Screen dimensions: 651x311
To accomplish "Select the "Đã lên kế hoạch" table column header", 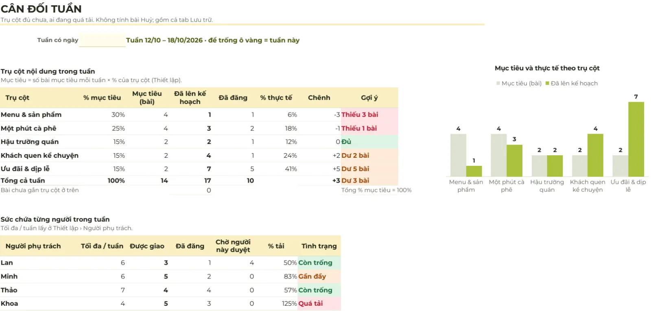I will [190, 98].
